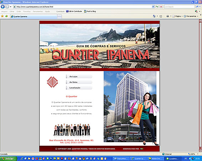Open the Ferramentas command bar menu
Screen dimensions: 202x161
coord(191,16)
